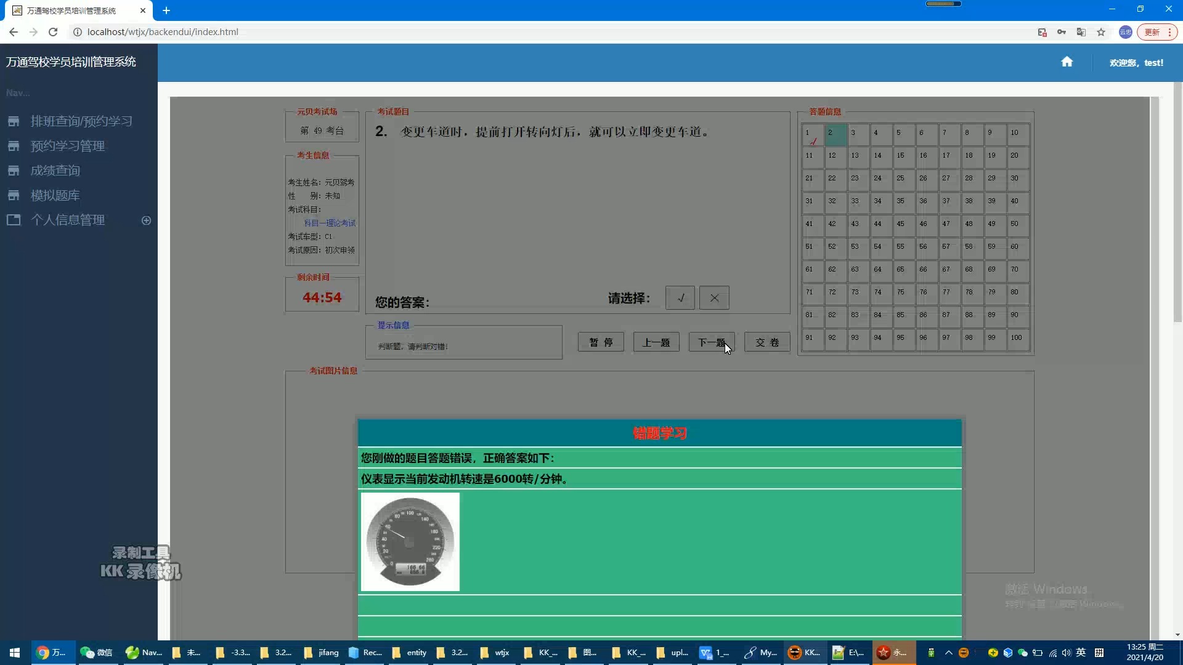
Task: Submit the exam with 交卷
Action: [767, 342]
